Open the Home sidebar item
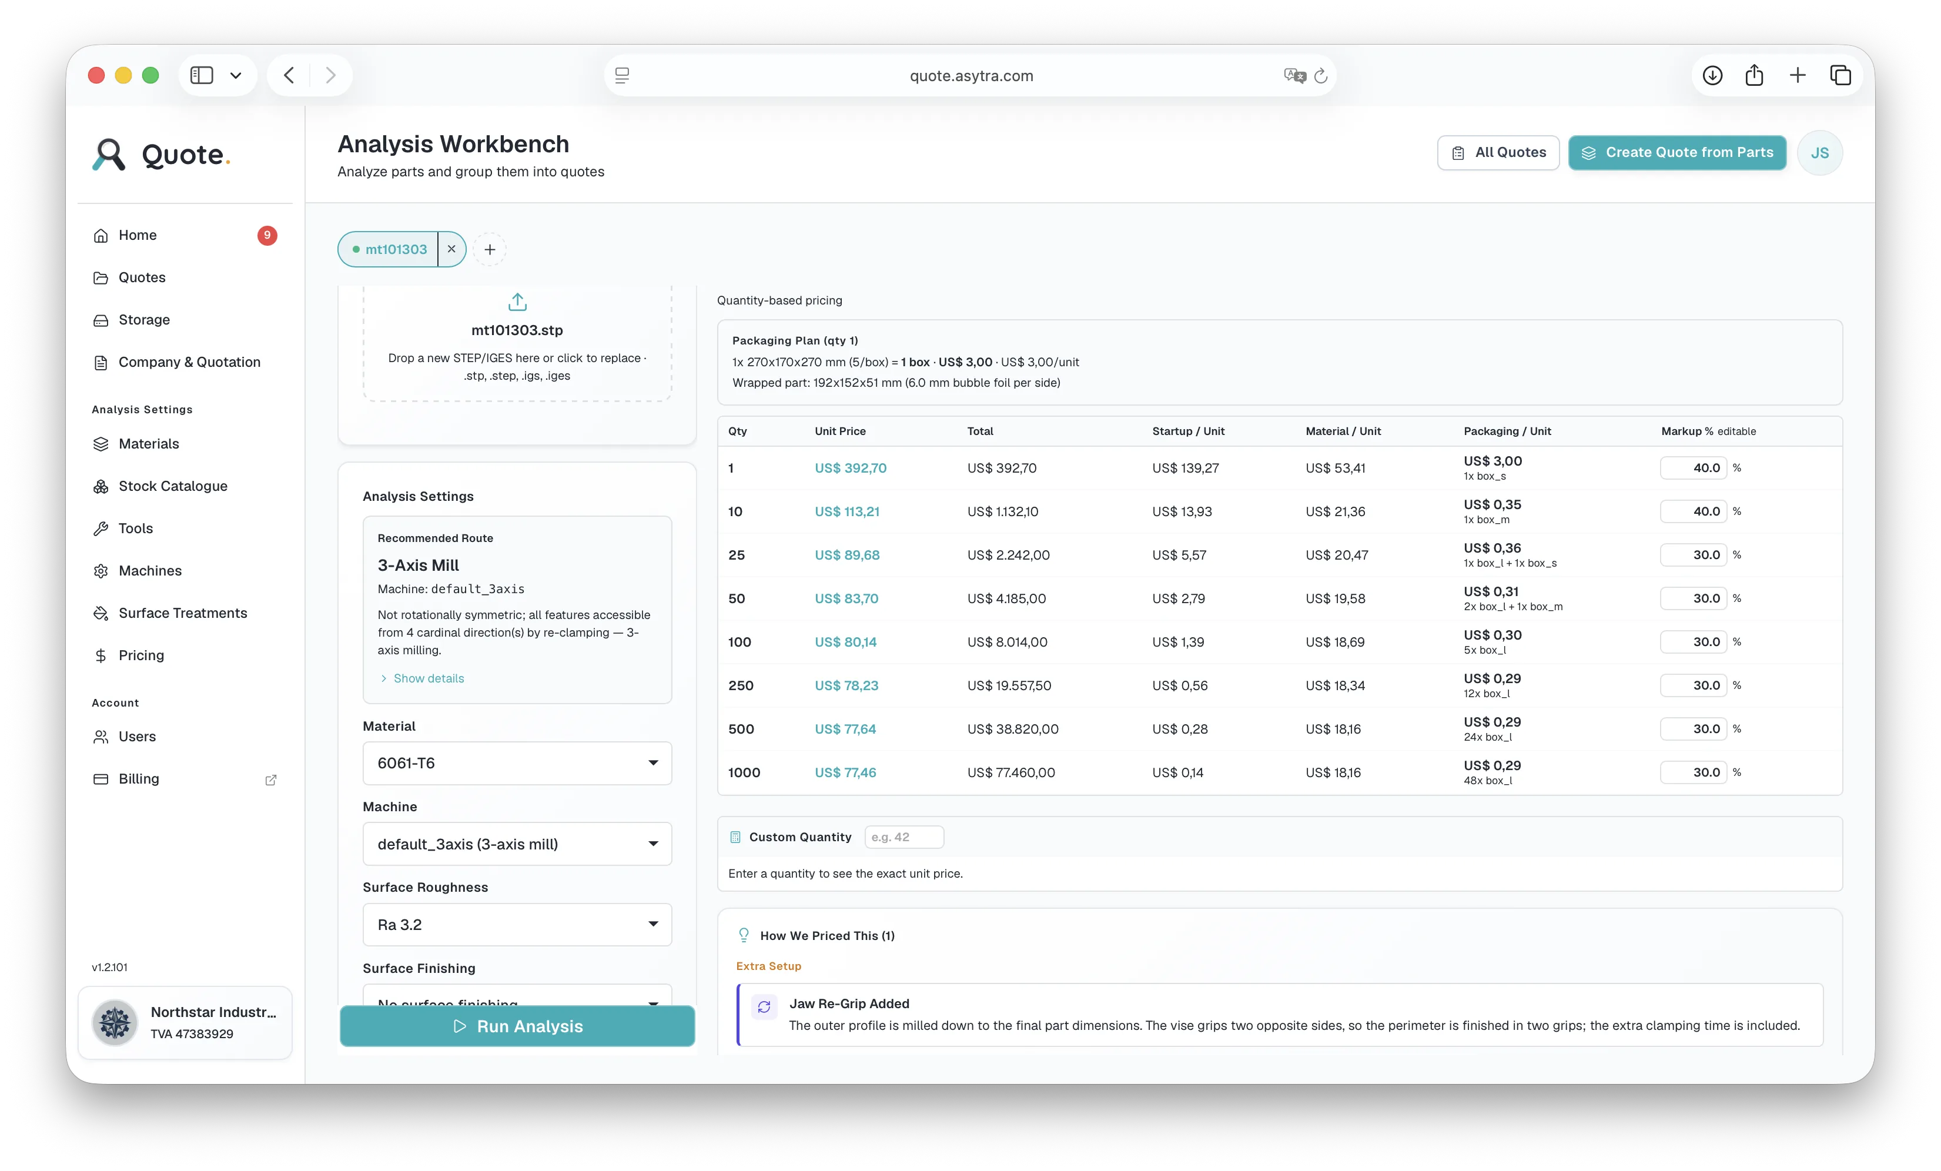This screenshot has height=1171, width=1941. 185,235
